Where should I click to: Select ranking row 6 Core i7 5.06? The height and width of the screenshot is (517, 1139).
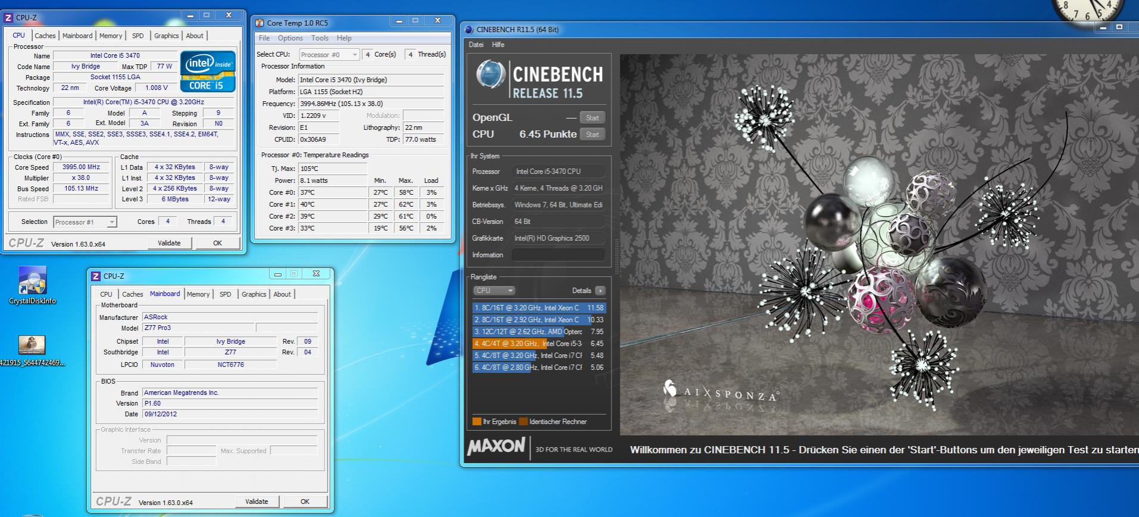pyautogui.click(x=539, y=367)
